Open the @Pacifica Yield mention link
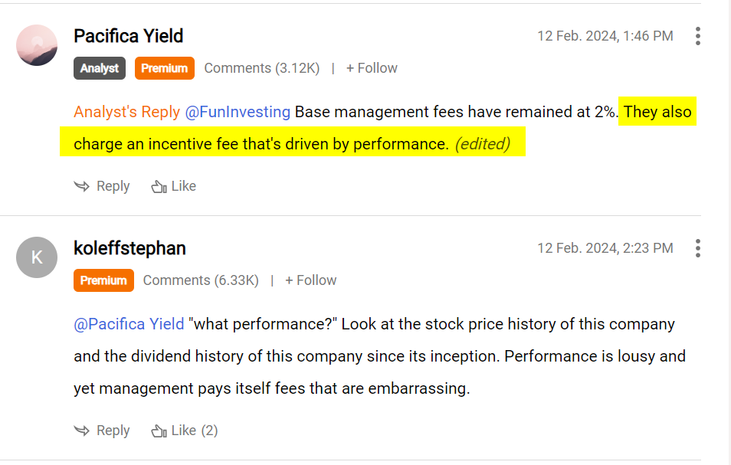This screenshot has height=465, width=731. coord(129,324)
